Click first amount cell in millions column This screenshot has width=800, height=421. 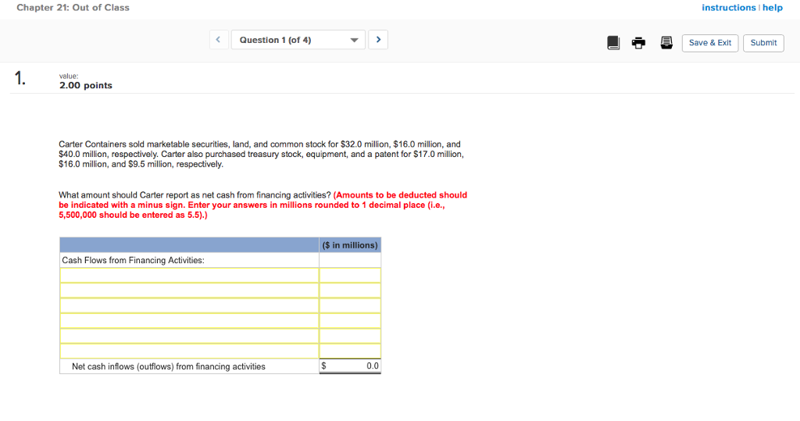tap(350, 276)
